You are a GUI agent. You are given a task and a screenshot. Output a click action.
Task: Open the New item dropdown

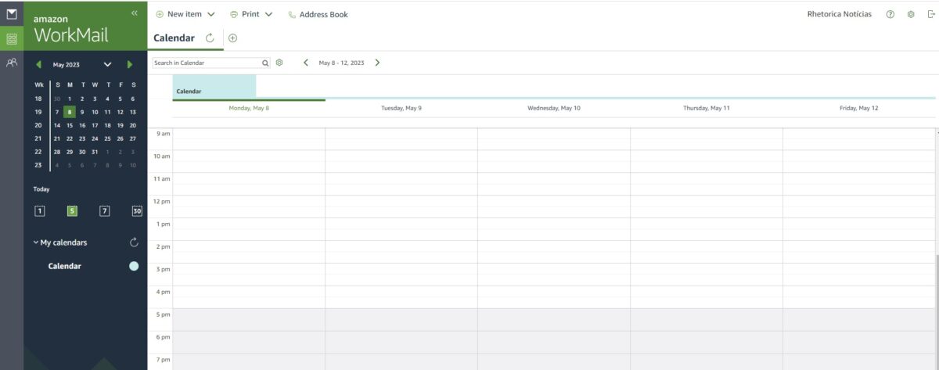[210, 14]
